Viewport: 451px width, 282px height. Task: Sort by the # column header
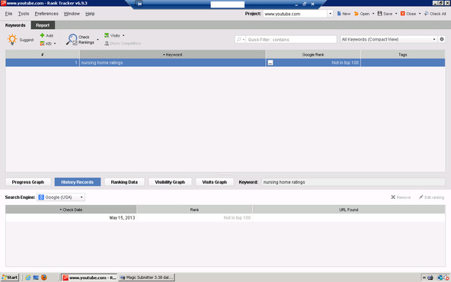pyautogui.click(x=43, y=54)
